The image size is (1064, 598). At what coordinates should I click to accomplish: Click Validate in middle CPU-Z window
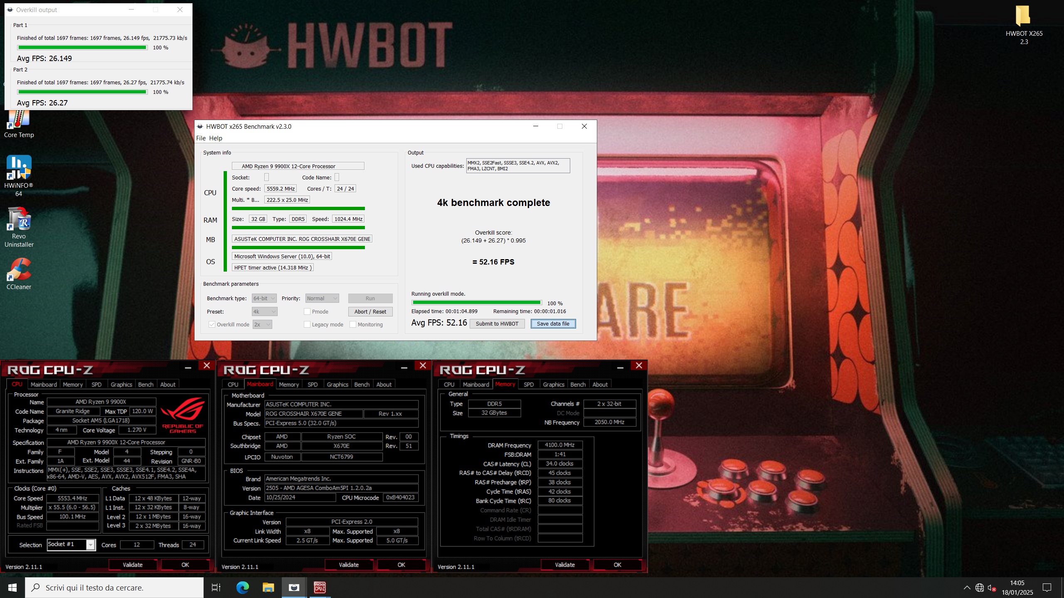click(349, 565)
